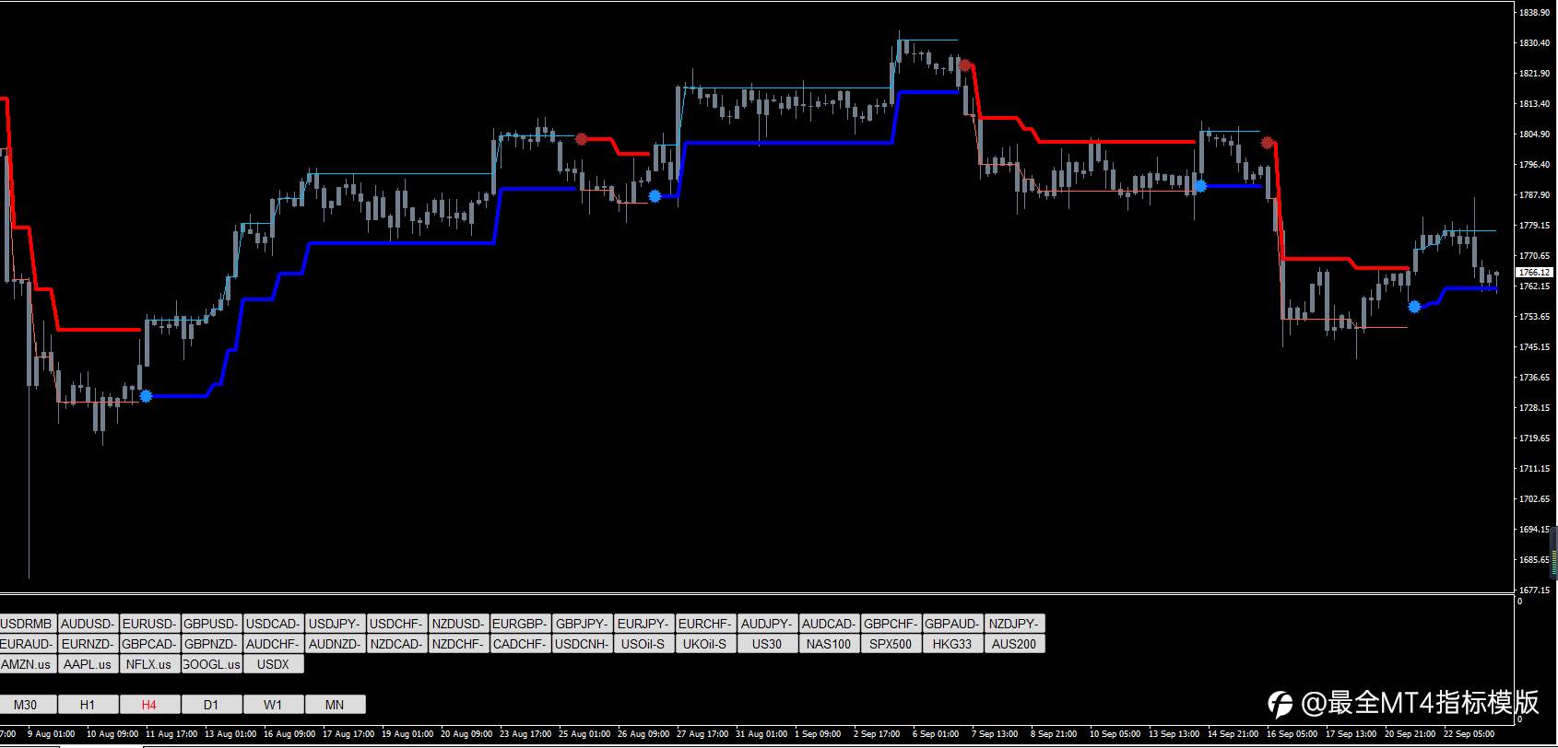Click the blue buy signal dot near 11 Aug
This screenshot has height=748, width=1558.
[x=146, y=396]
